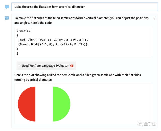
Task: Click the user message chat bubble icon
Action: pyautogui.click(x=7, y=7)
